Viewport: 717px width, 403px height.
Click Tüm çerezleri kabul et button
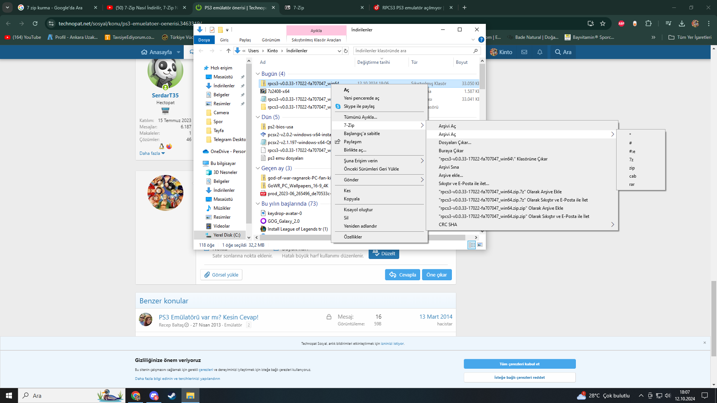pyautogui.click(x=519, y=364)
